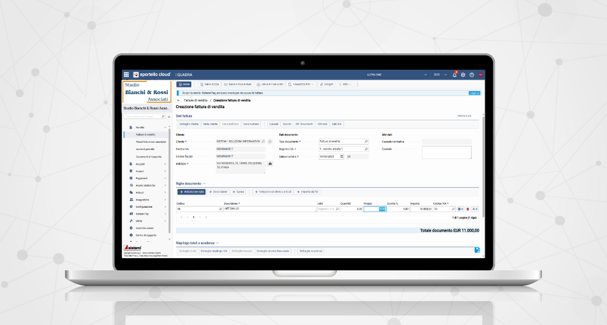Screen dimensions: 607x325
Task: Open the app launcher grid icon
Action: click(126, 74)
